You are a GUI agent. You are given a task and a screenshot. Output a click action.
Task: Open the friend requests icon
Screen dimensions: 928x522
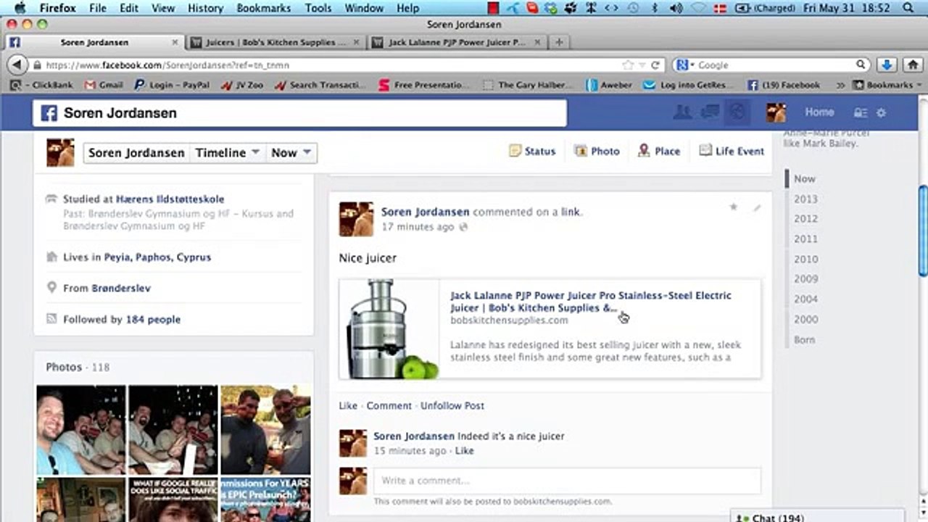coord(682,112)
